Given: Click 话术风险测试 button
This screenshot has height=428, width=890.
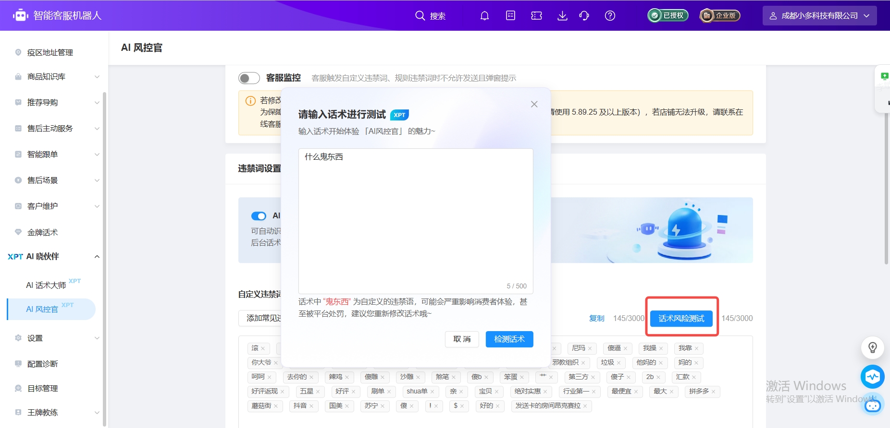Looking at the screenshot, I should tap(681, 319).
